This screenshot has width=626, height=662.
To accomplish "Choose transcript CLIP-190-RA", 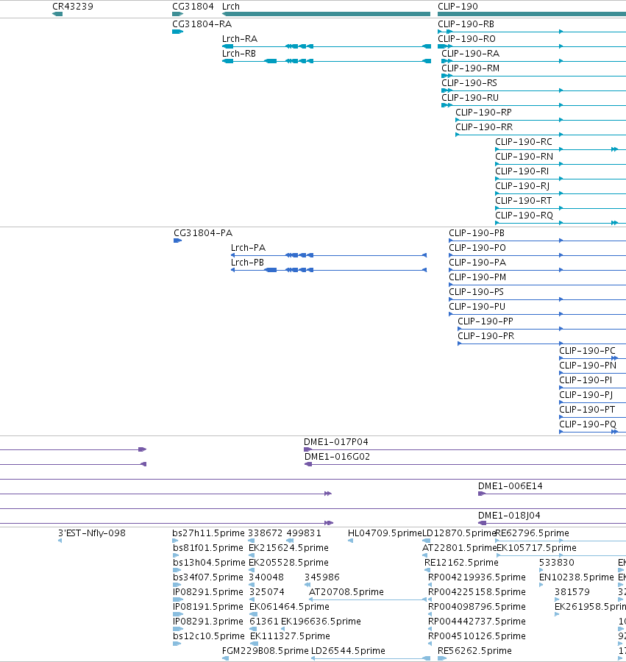I will pos(470,54).
